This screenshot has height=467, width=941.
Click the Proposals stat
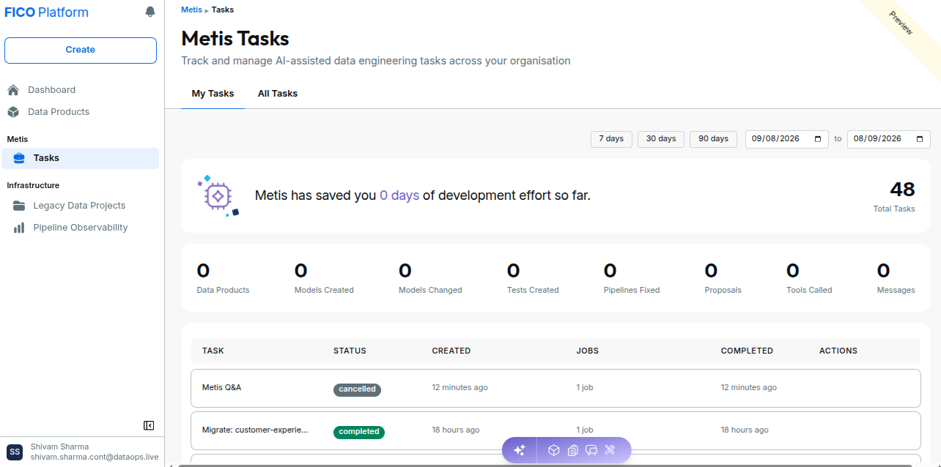(x=723, y=278)
